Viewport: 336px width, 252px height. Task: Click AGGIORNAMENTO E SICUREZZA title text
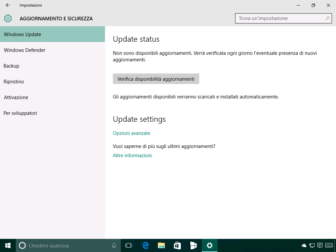click(x=56, y=19)
